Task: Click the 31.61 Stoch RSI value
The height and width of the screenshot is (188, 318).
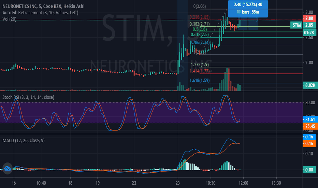Action: 310,120
